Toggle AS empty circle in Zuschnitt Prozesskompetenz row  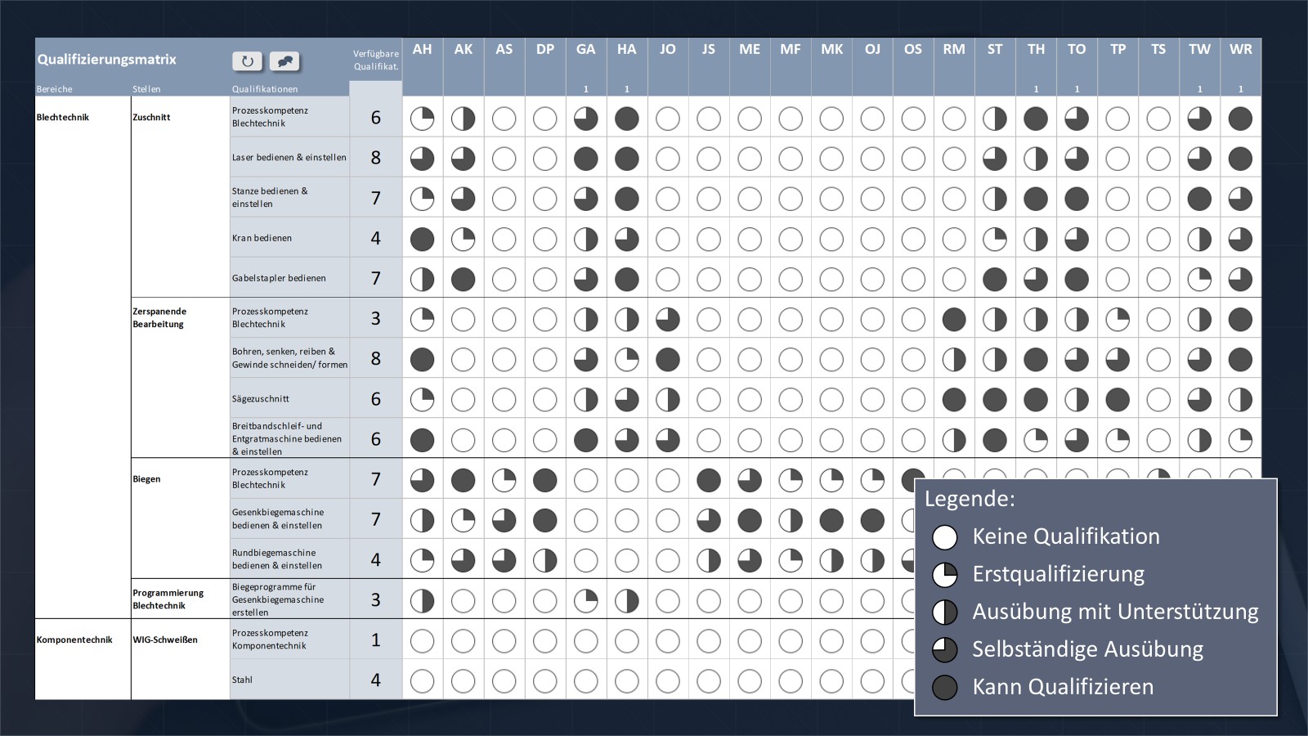pos(504,119)
